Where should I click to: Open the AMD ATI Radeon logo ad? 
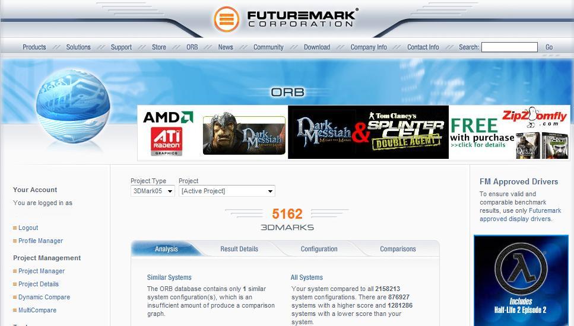[168, 133]
